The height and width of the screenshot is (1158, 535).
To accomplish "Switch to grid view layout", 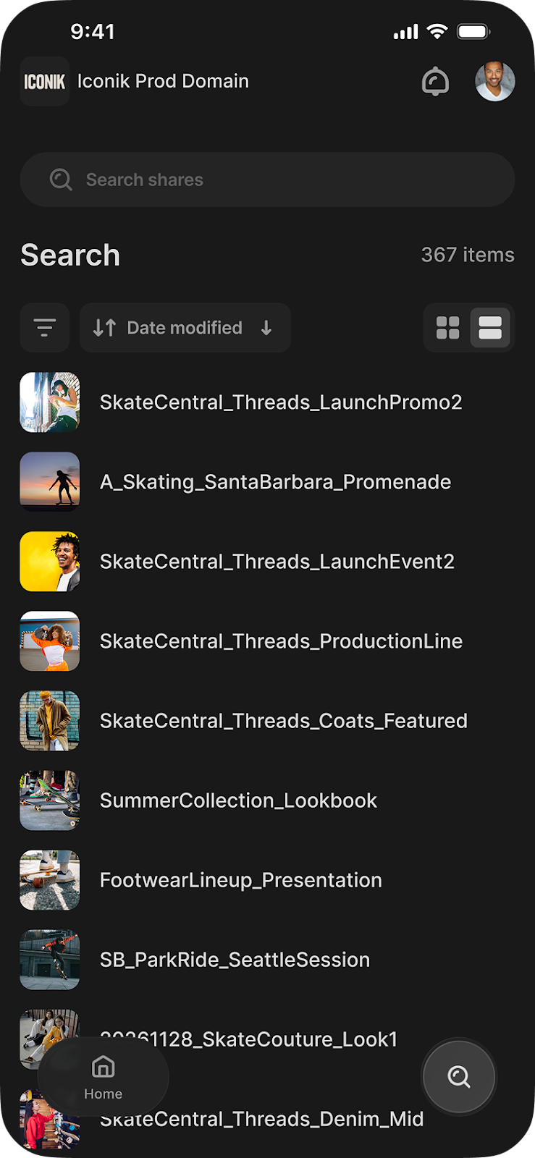I will point(448,328).
